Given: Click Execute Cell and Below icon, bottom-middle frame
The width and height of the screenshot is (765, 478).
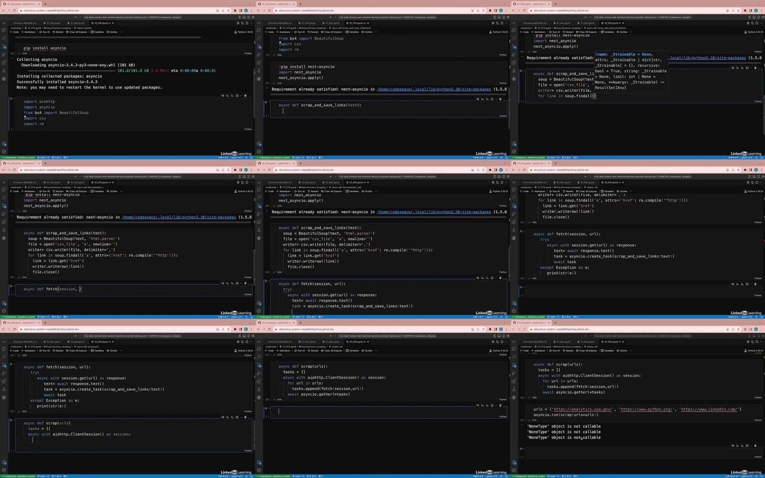Looking at the screenshot, I should click(487, 405).
